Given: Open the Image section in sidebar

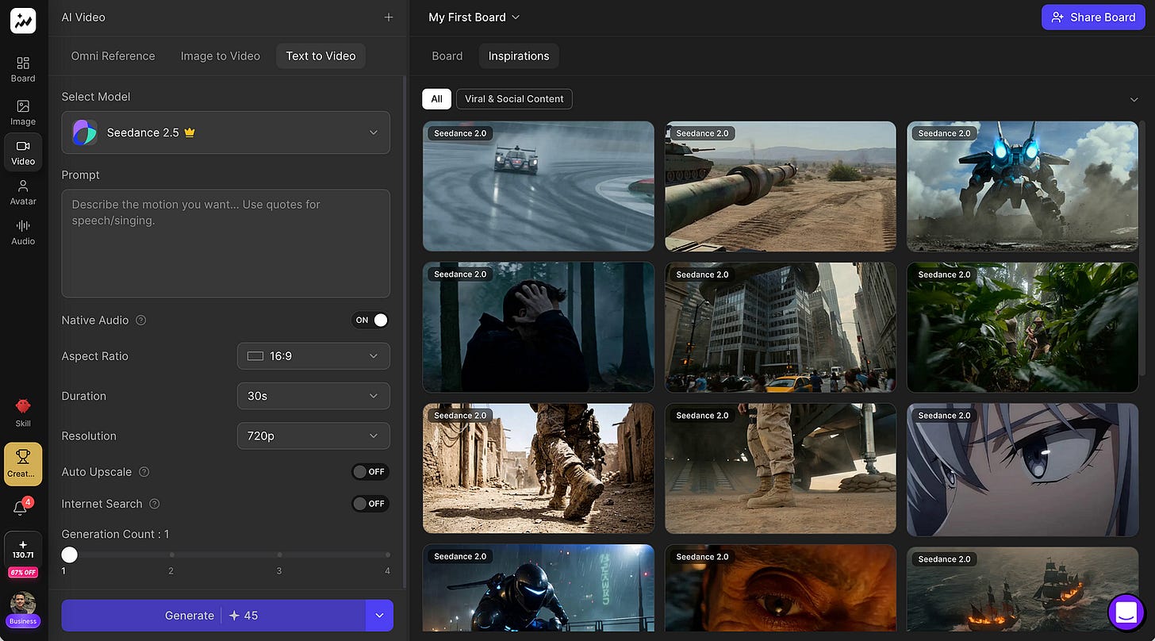Looking at the screenshot, I should click(x=23, y=112).
